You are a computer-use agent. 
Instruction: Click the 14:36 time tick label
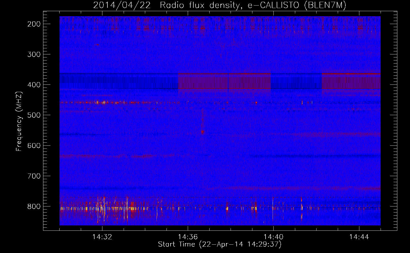[x=188, y=237]
